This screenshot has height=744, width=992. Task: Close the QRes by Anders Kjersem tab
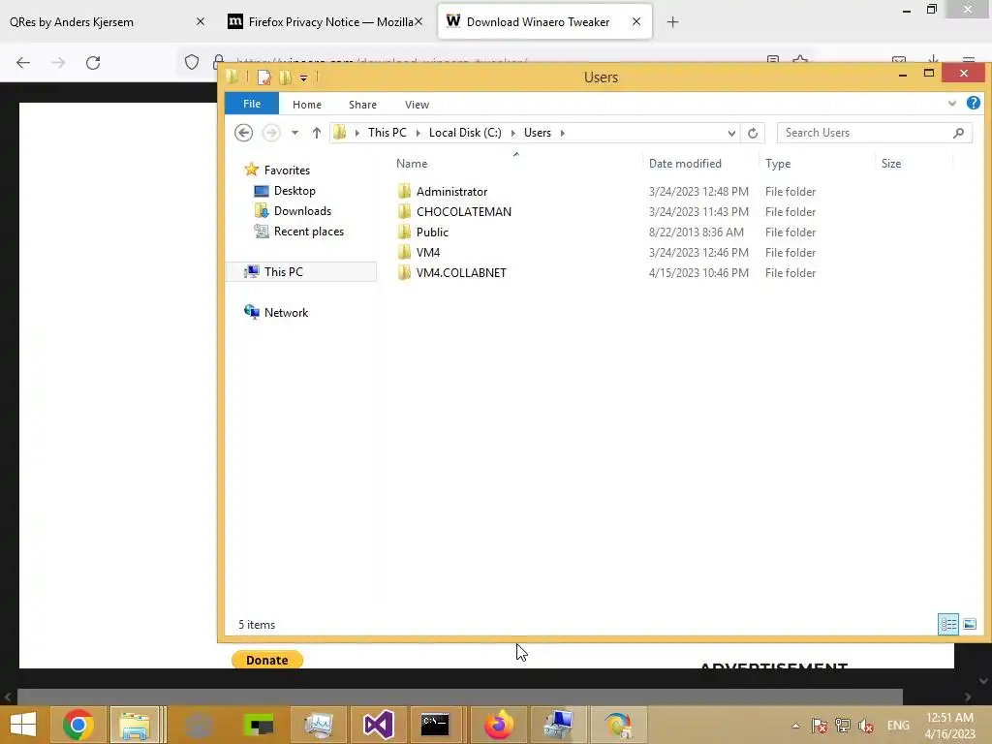tap(200, 21)
